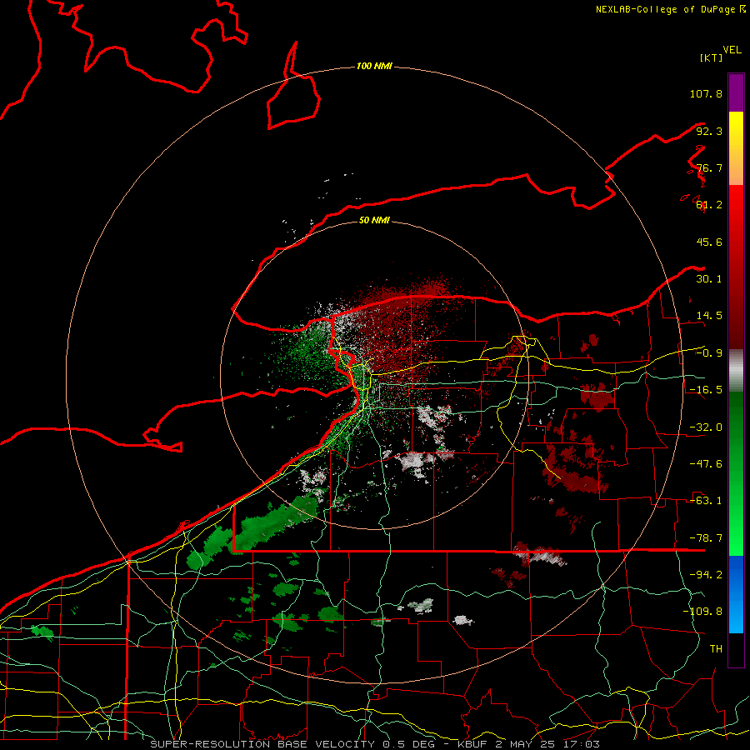The image size is (750, 750).
Task: Click the -63.1 legend value
Action: pyautogui.click(x=706, y=501)
